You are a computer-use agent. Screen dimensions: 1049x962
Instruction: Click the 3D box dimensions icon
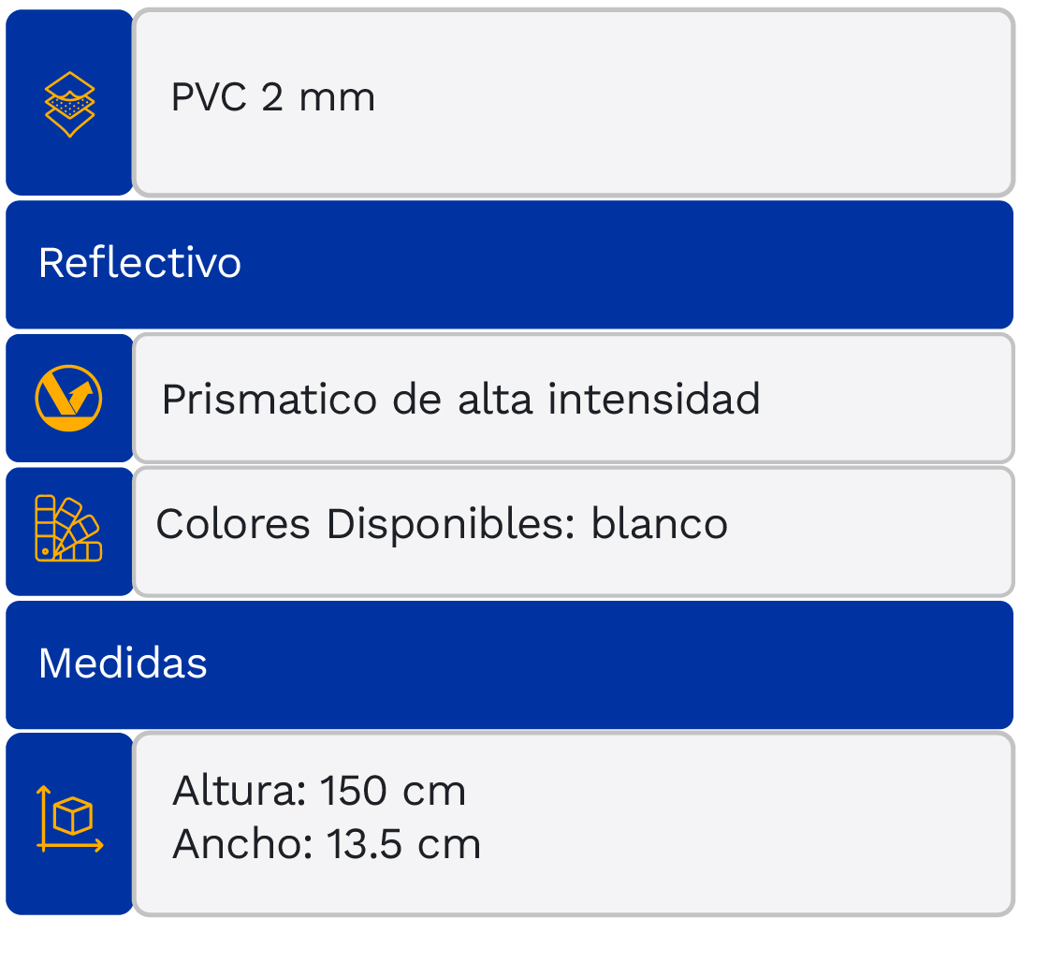[70, 821]
